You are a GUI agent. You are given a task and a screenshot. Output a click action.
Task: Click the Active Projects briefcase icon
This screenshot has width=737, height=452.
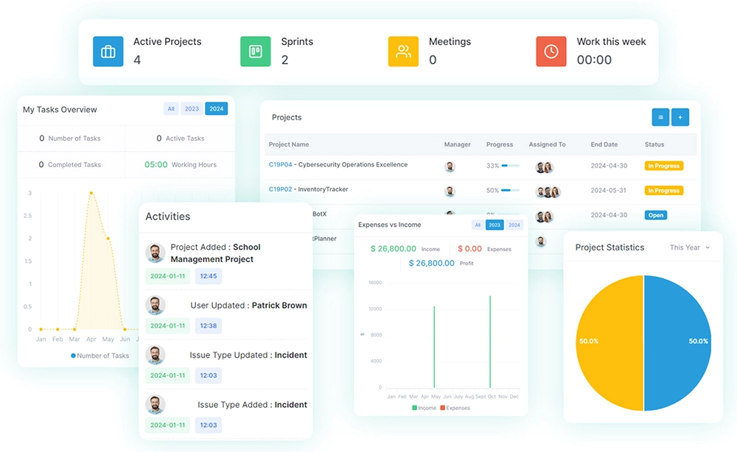(x=108, y=52)
